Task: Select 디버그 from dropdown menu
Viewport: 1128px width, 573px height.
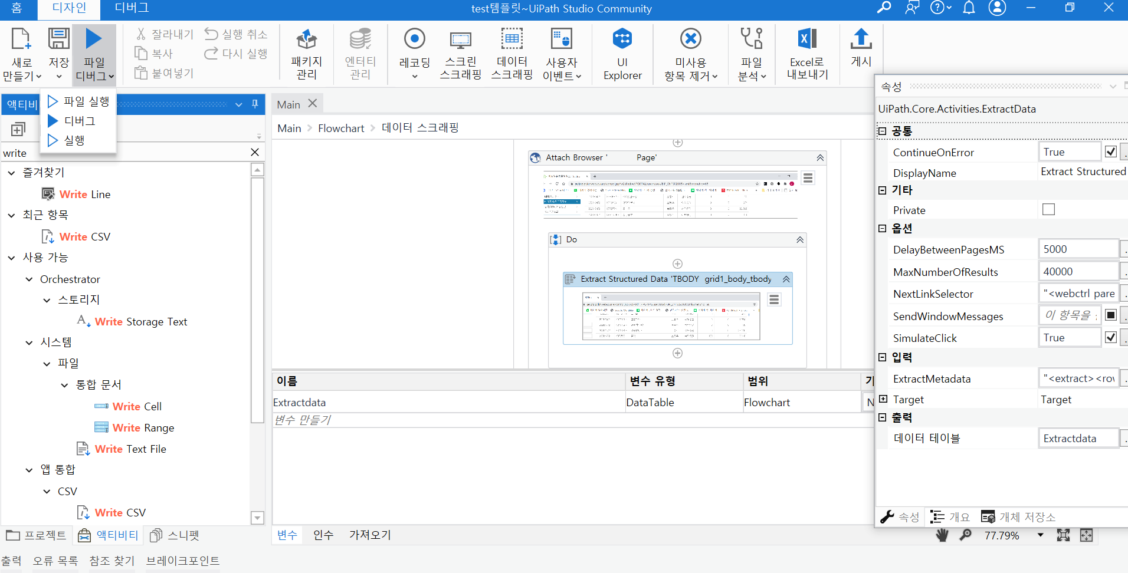Action: 78,121
